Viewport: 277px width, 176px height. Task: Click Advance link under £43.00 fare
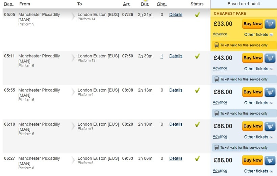[220, 68]
